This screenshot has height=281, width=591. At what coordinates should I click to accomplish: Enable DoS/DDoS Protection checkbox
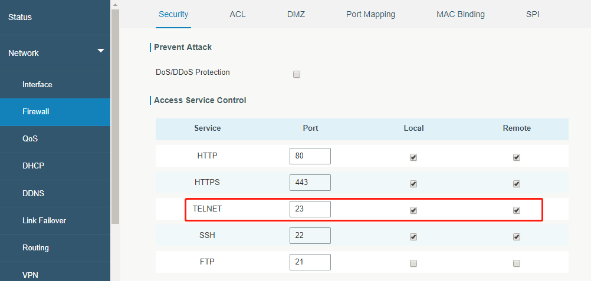[297, 74]
